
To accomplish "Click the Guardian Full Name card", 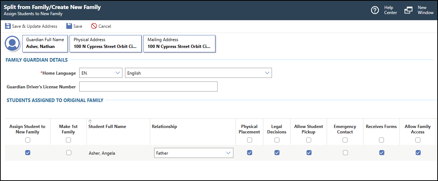I will [45, 44].
